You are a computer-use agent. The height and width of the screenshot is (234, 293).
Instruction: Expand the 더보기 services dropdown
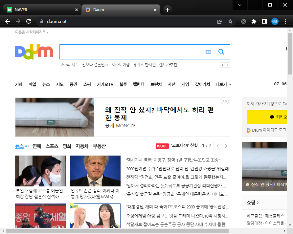[223, 84]
